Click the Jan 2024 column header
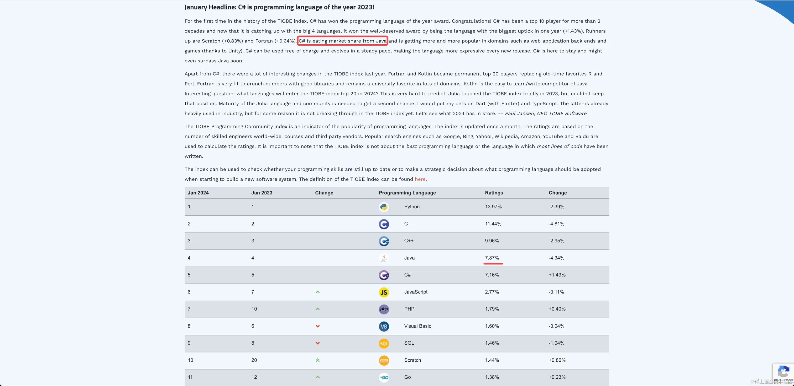Viewport: 794px width, 386px height. click(198, 193)
